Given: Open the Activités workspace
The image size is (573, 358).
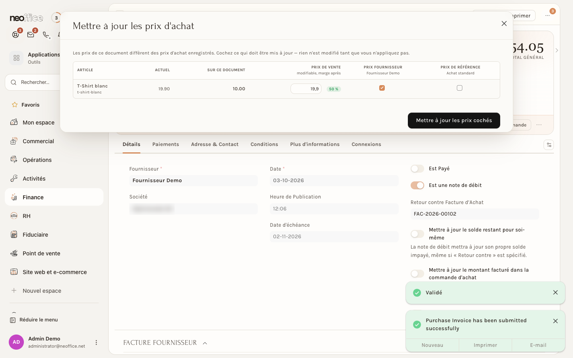Looking at the screenshot, I should point(54,179).
